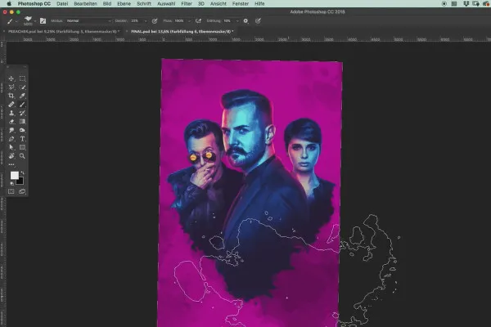The height and width of the screenshot is (327, 491).
Task: Select the Move tool
Action: click(11, 78)
